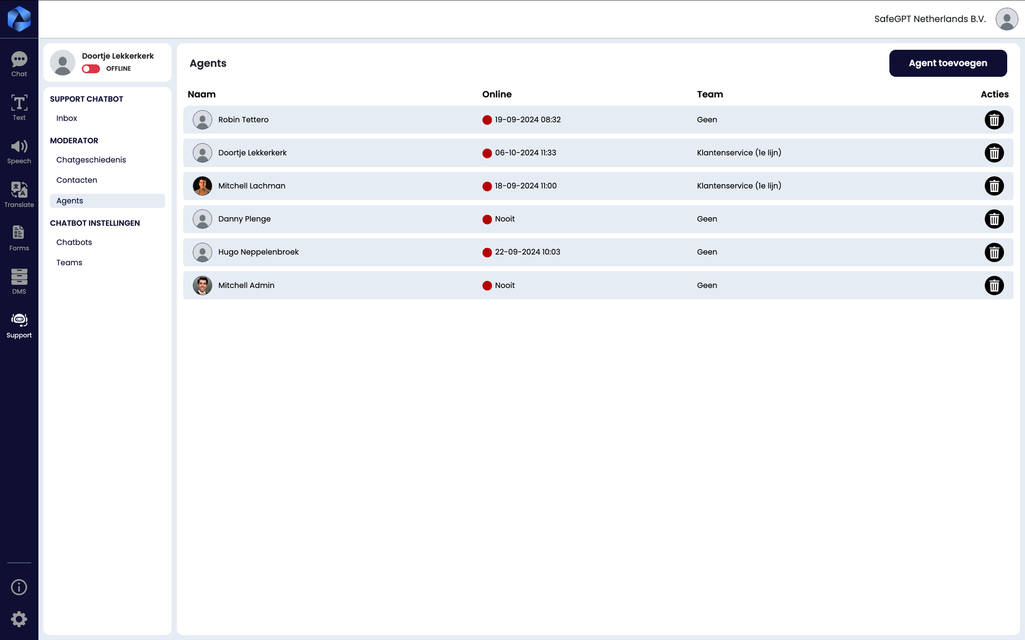1025x640 pixels.
Task: Click the Agent toevoegen button
Action: 948,63
